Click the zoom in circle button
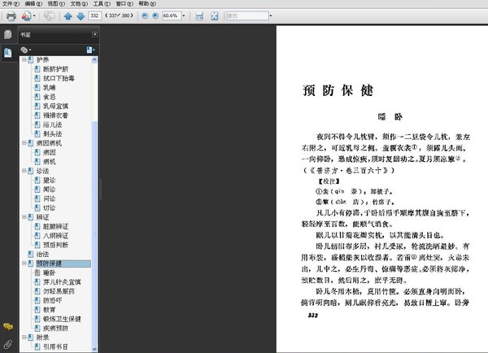Image resolution: width=488 pixels, height=353 pixels. [155, 15]
